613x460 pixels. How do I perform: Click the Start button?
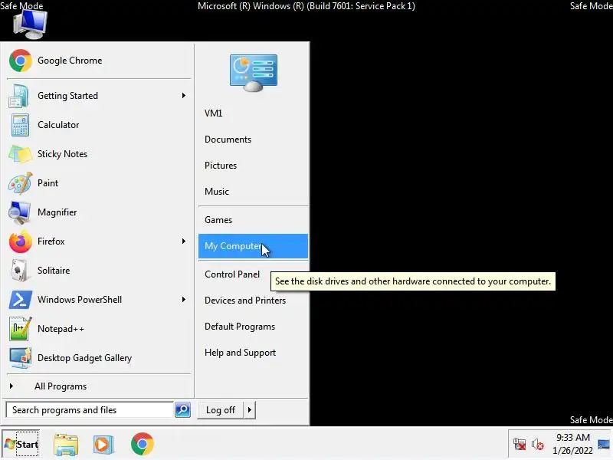point(21,445)
